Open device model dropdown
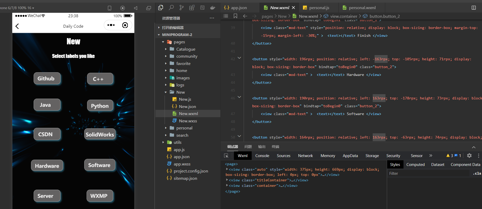The image size is (482, 209). (17, 8)
